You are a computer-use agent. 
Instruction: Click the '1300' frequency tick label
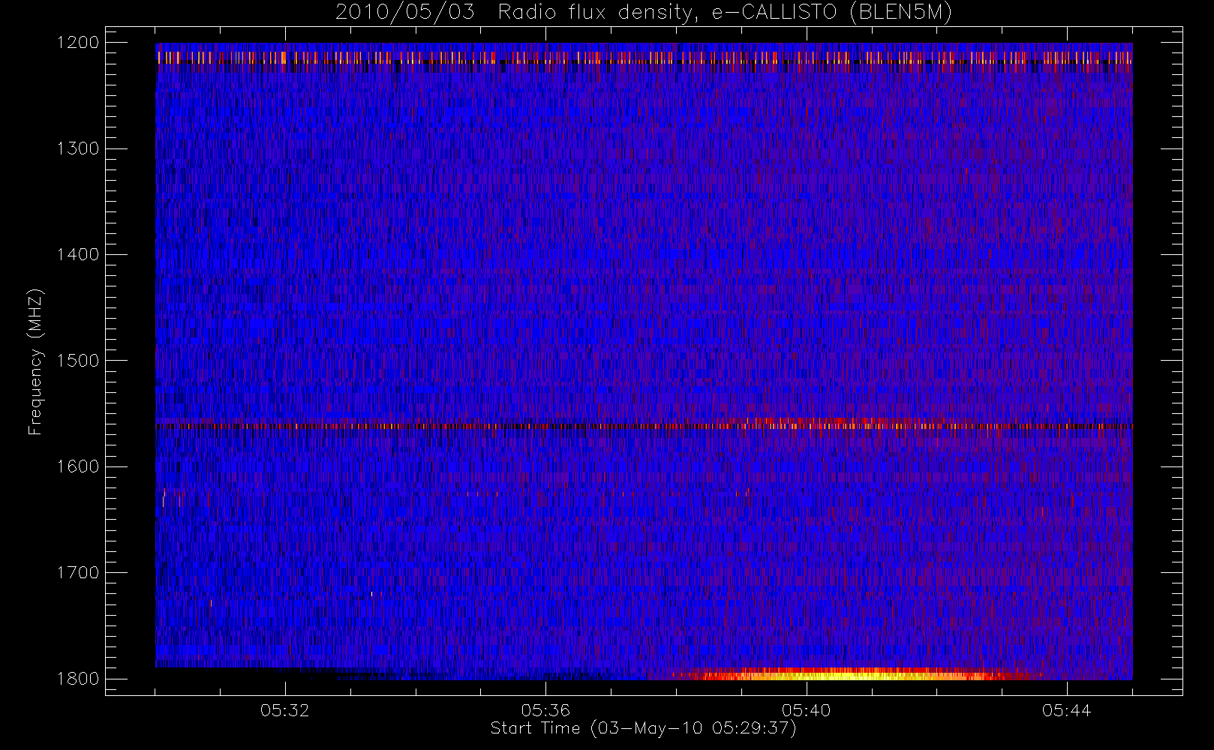(78, 148)
